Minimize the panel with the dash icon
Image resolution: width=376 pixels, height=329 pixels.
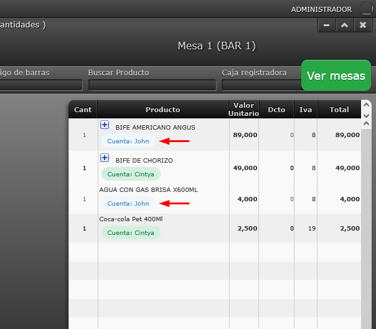tap(326, 25)
